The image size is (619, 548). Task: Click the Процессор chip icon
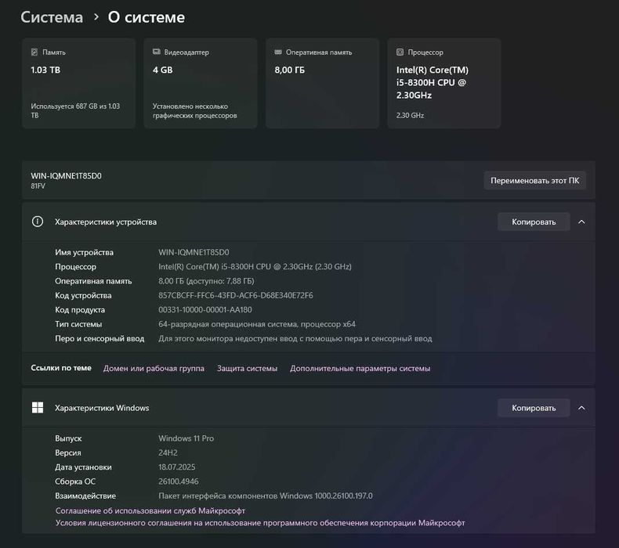(400, 52)
